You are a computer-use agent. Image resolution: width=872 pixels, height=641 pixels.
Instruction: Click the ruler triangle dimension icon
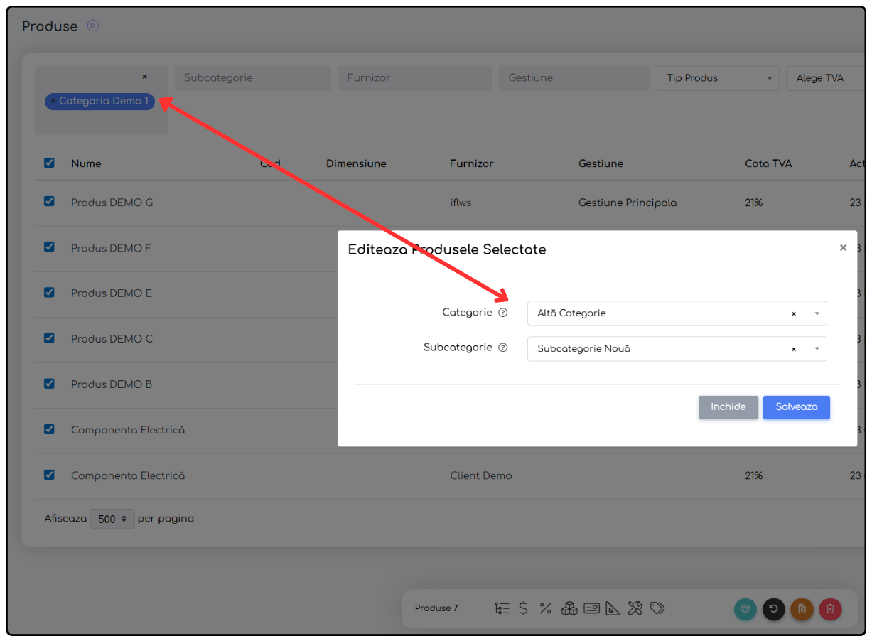613,608
